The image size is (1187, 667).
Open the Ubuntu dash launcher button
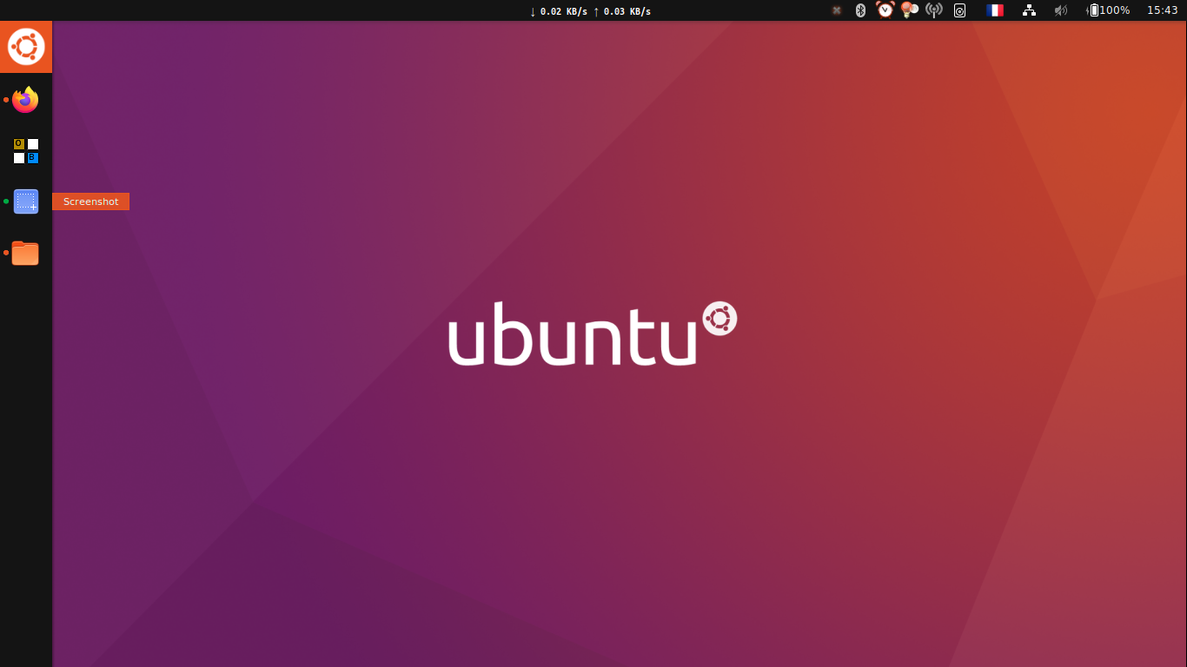26,47
